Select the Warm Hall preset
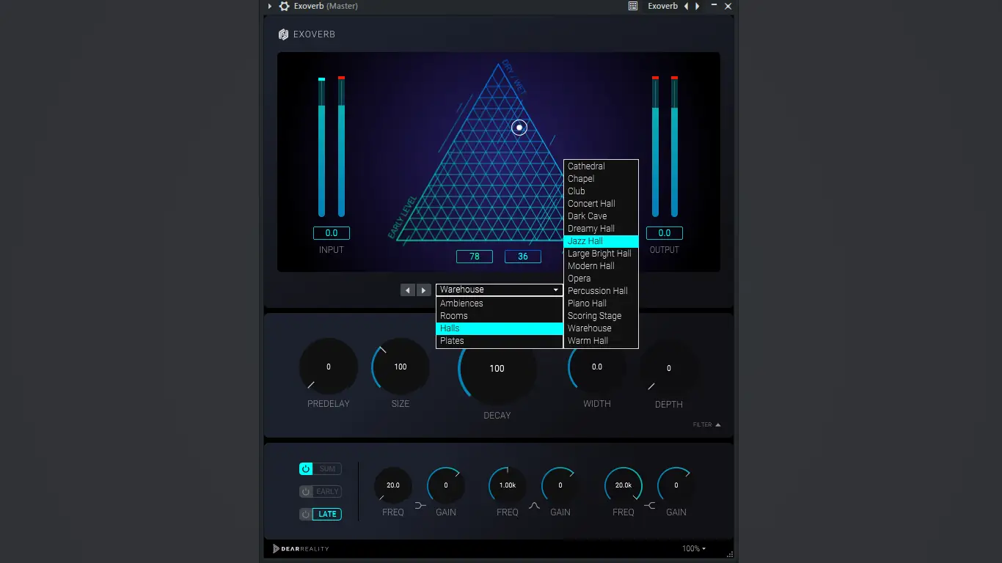 601,341
